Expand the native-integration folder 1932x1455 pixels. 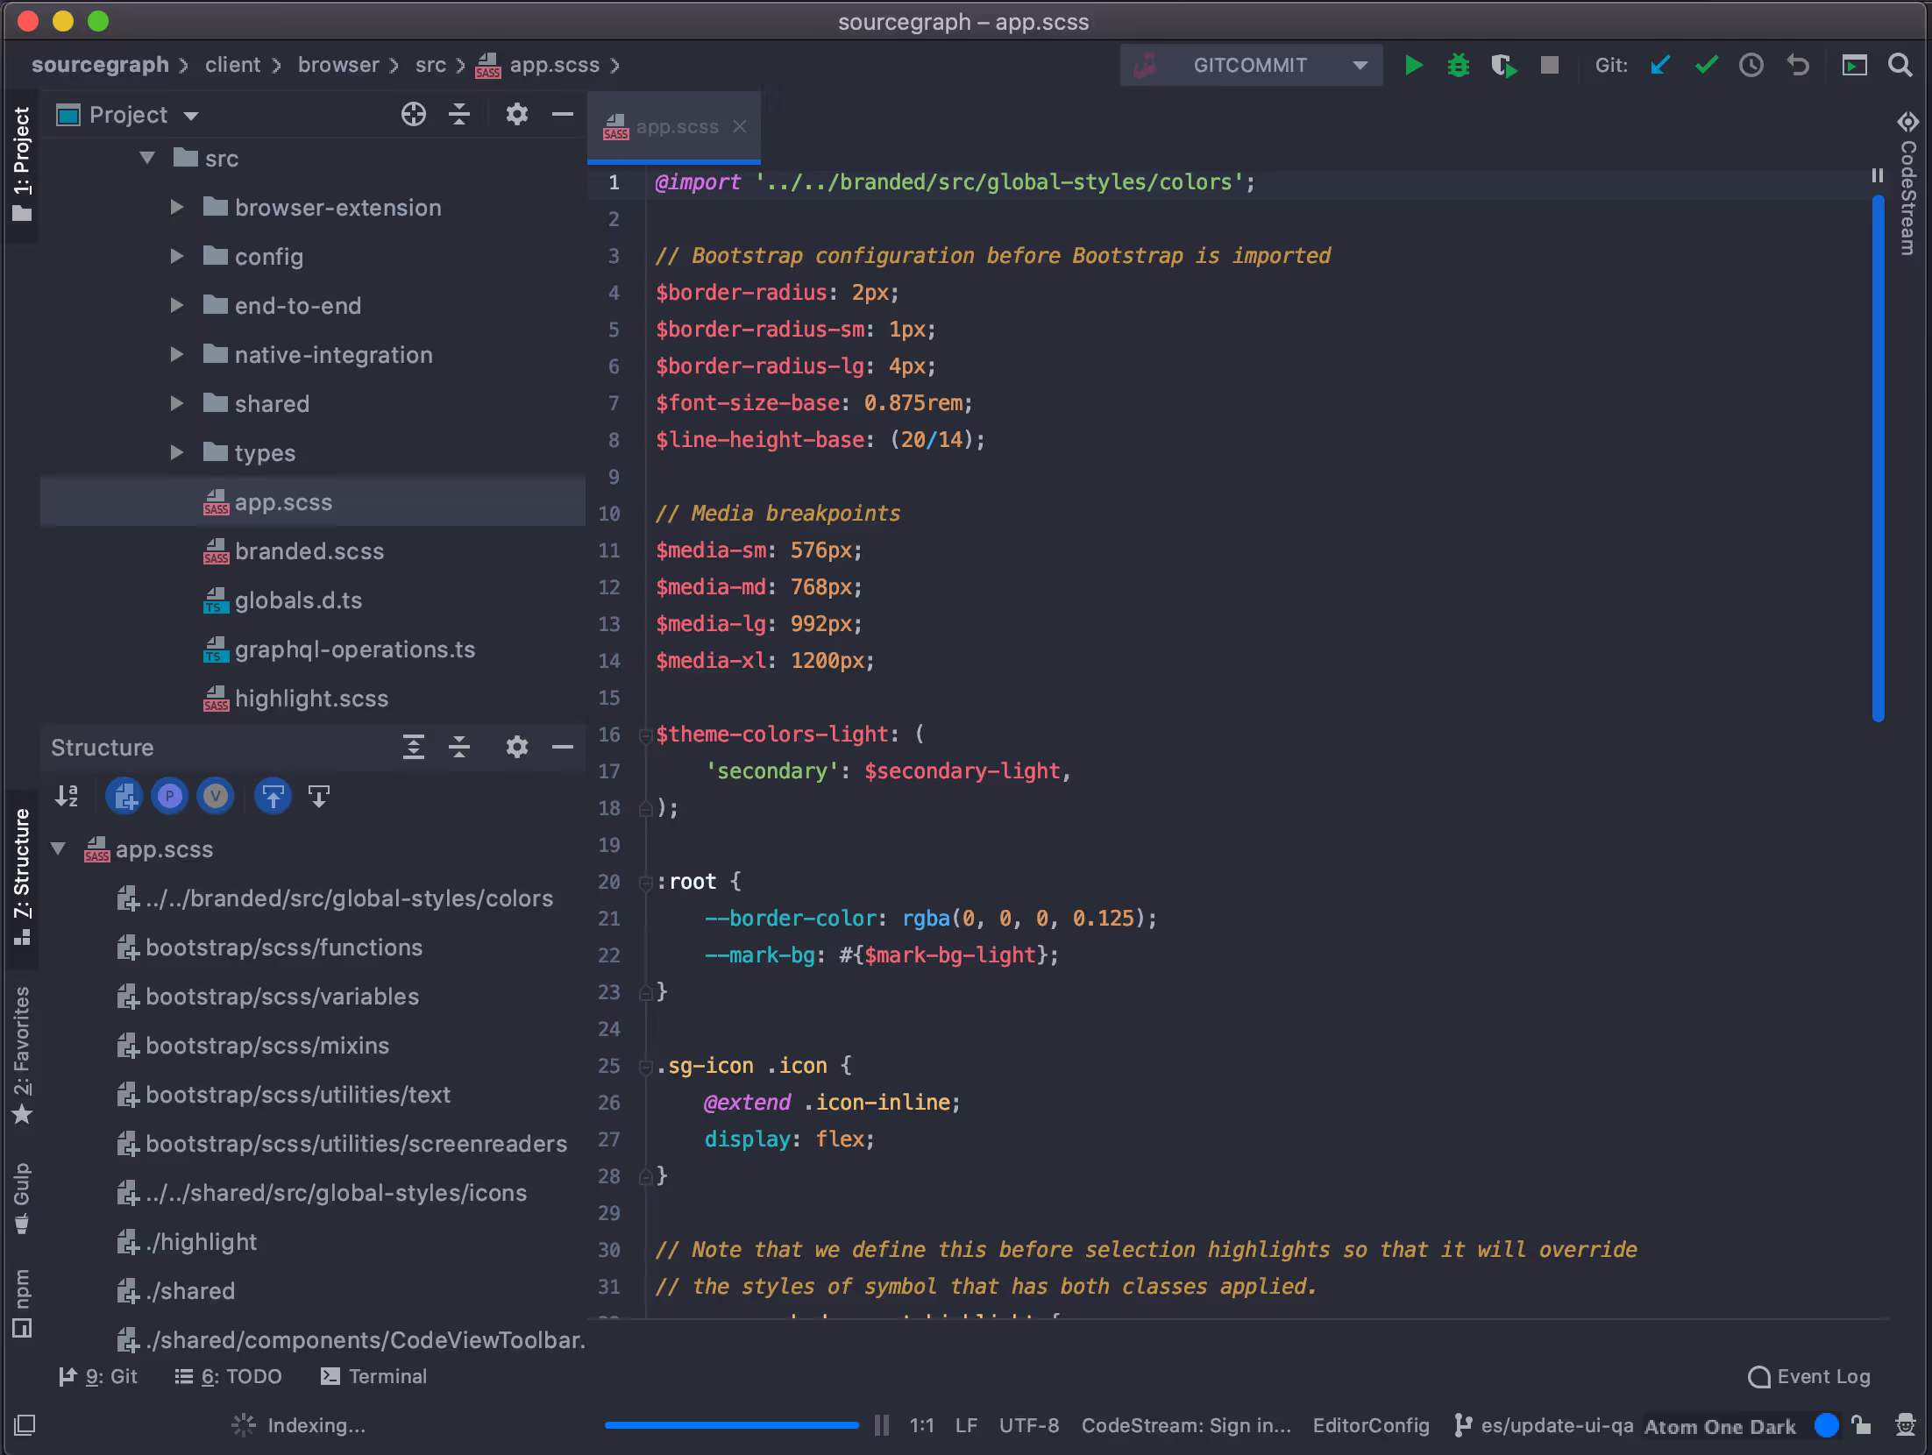click(177, 355)
